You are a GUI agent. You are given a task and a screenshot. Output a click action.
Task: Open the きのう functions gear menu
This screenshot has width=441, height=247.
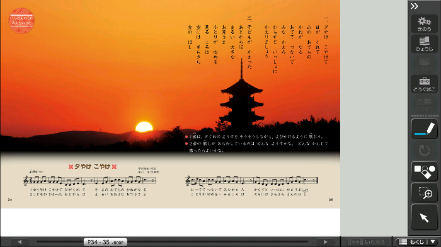[424, 24]
